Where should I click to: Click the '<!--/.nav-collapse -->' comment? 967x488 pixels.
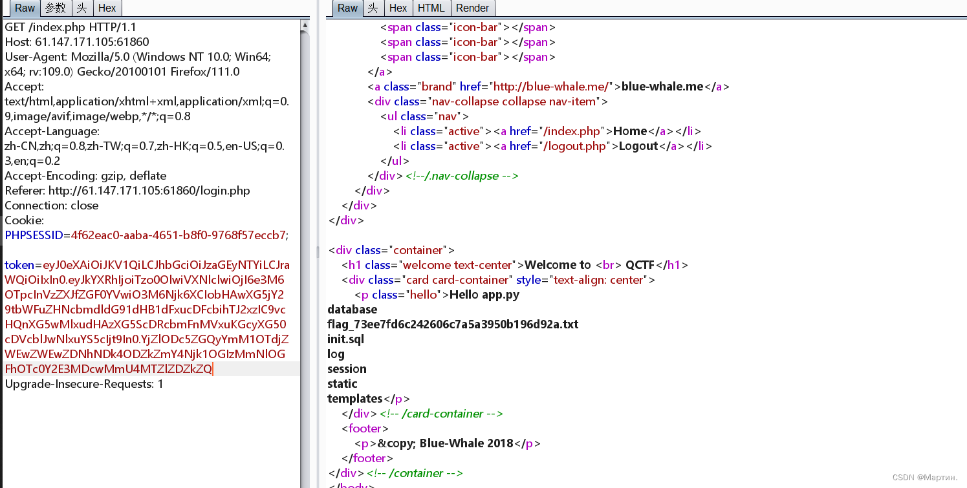pyautogui.click(x=462, y=176)
